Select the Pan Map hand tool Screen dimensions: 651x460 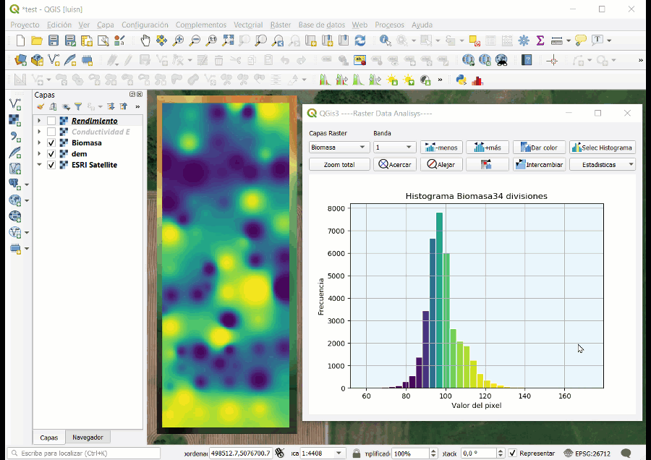(145, 41)
